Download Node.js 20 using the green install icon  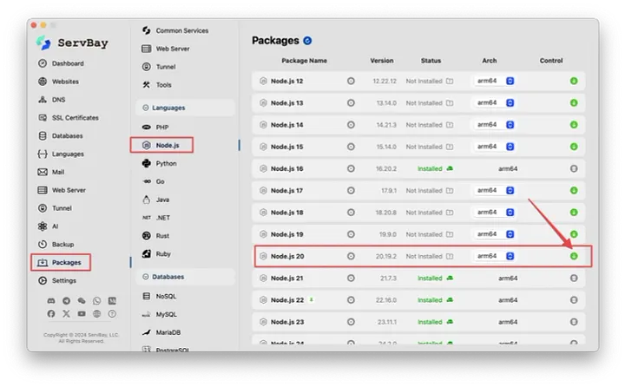coord(573,256)
